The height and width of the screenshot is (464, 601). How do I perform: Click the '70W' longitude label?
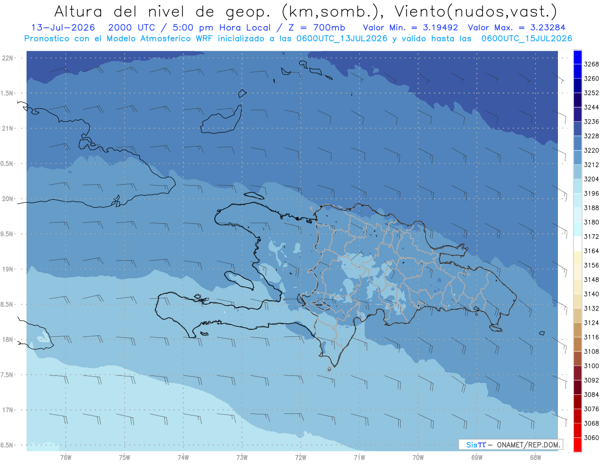[x=418, y=457]
